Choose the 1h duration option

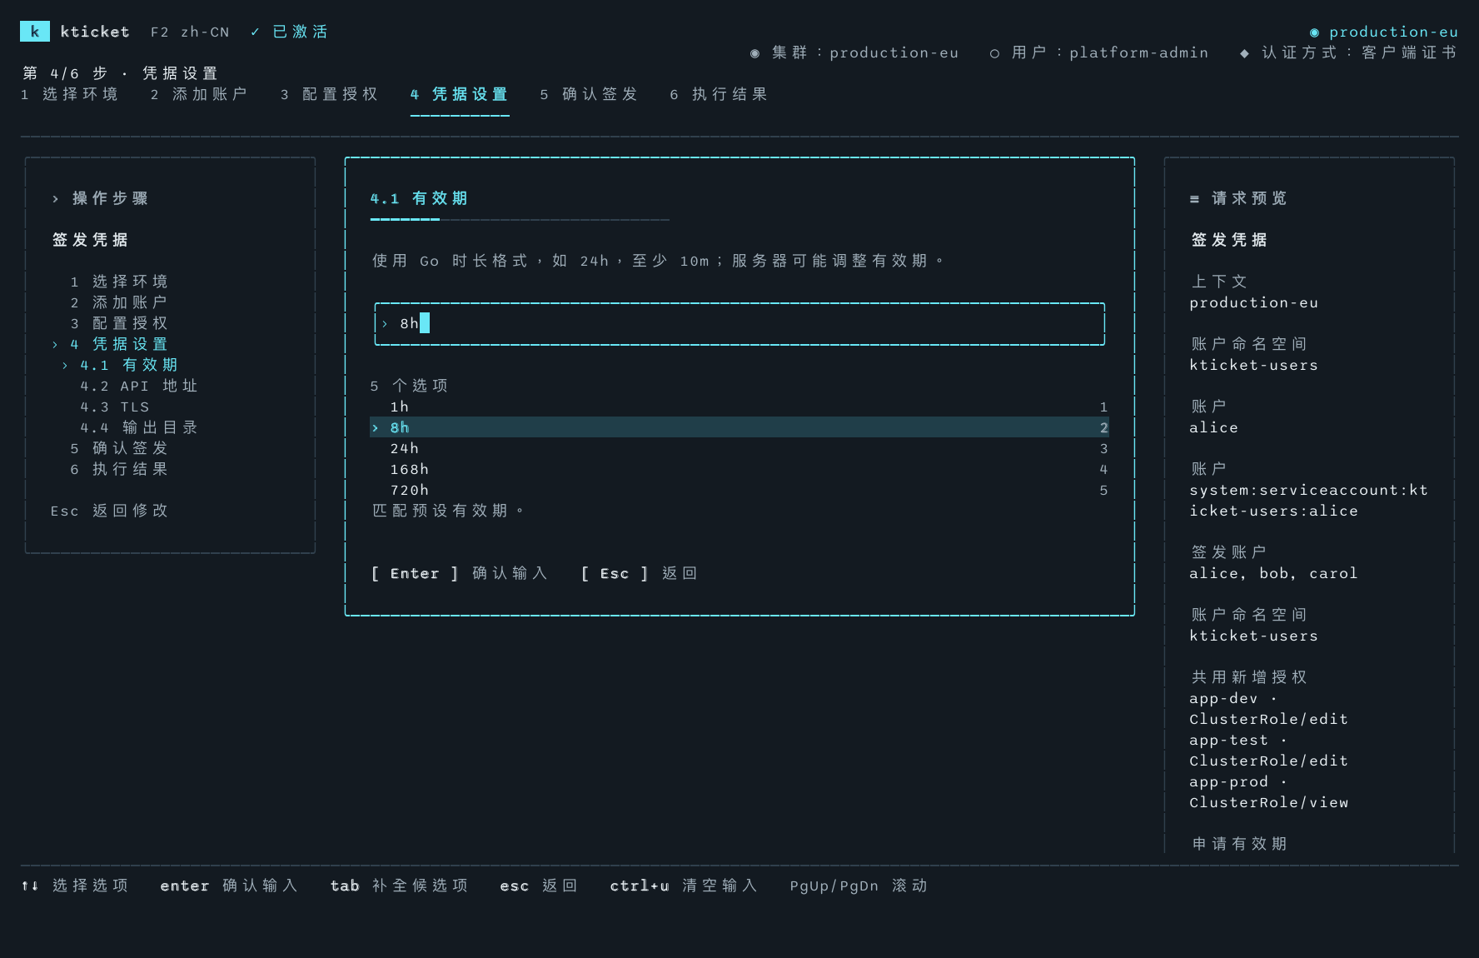(739, 407)
